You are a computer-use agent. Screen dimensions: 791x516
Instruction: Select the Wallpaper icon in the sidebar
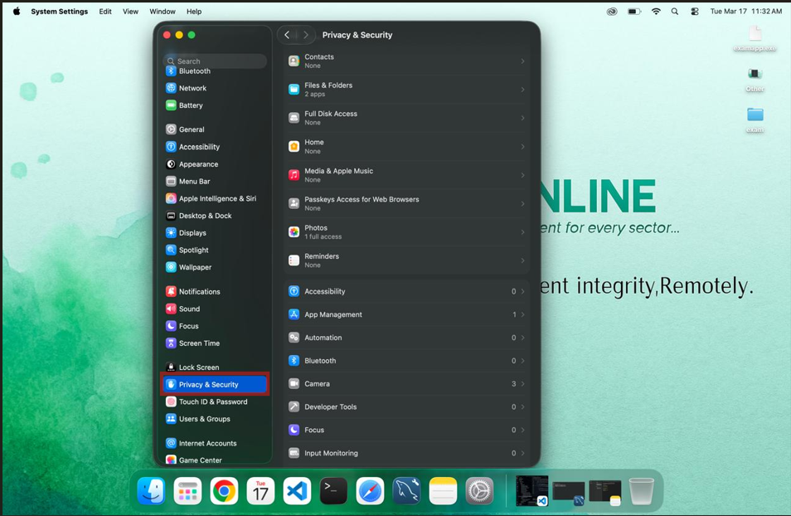point(171,267)
